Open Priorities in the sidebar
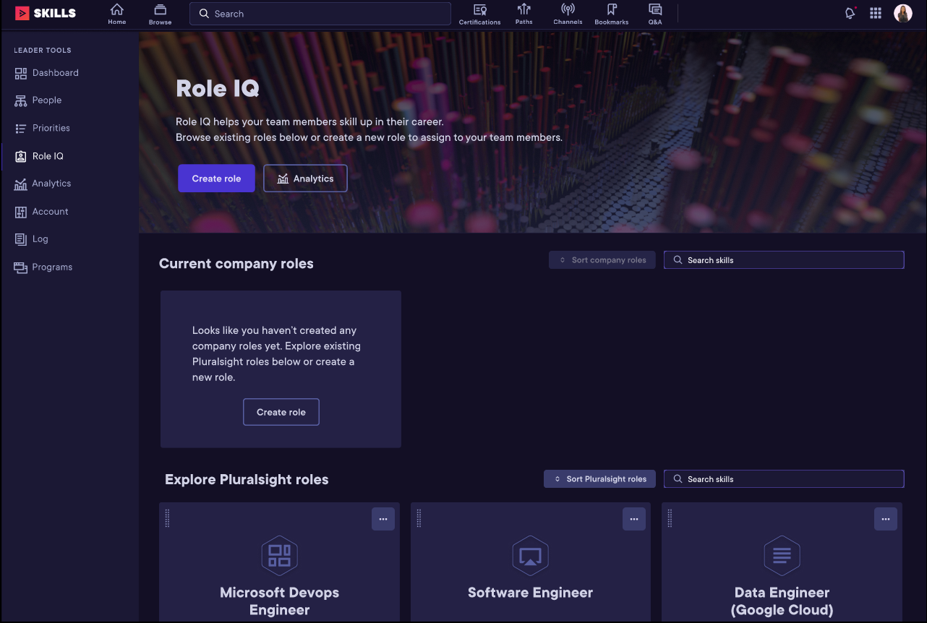927x623 pixels. 42,128
